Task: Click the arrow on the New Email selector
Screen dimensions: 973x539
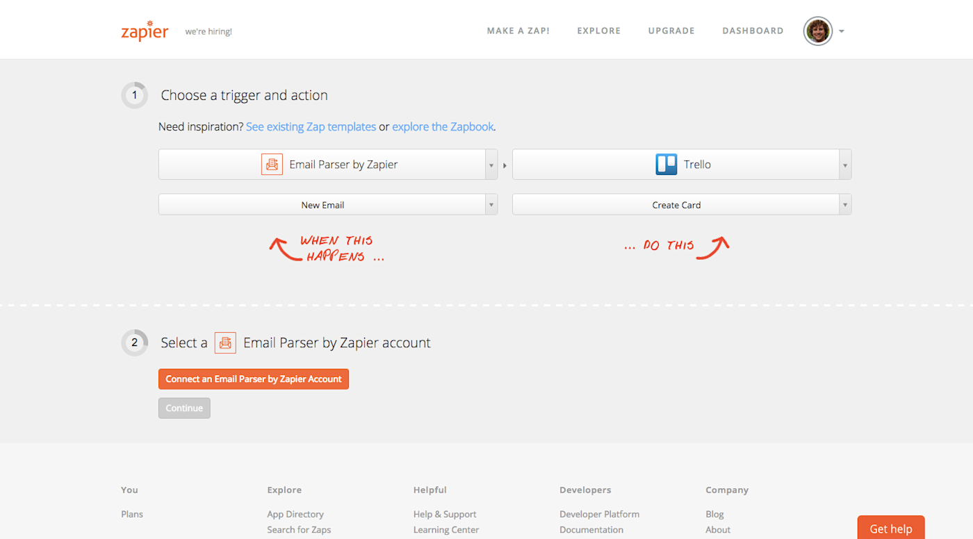Action: [491, 205]
